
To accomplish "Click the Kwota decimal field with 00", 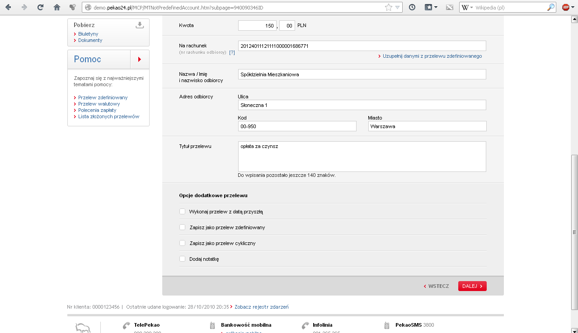I will click(287, 26).
